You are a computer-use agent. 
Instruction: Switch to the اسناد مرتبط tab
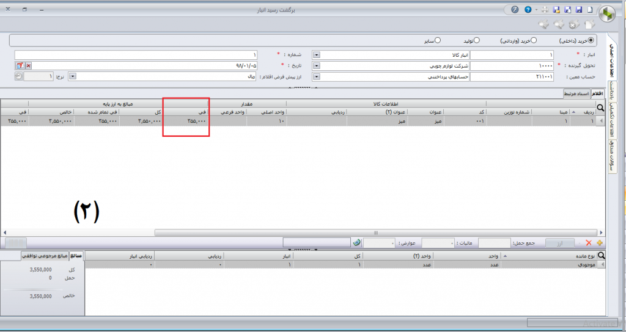pyautogui.click(x=576, y=93)
